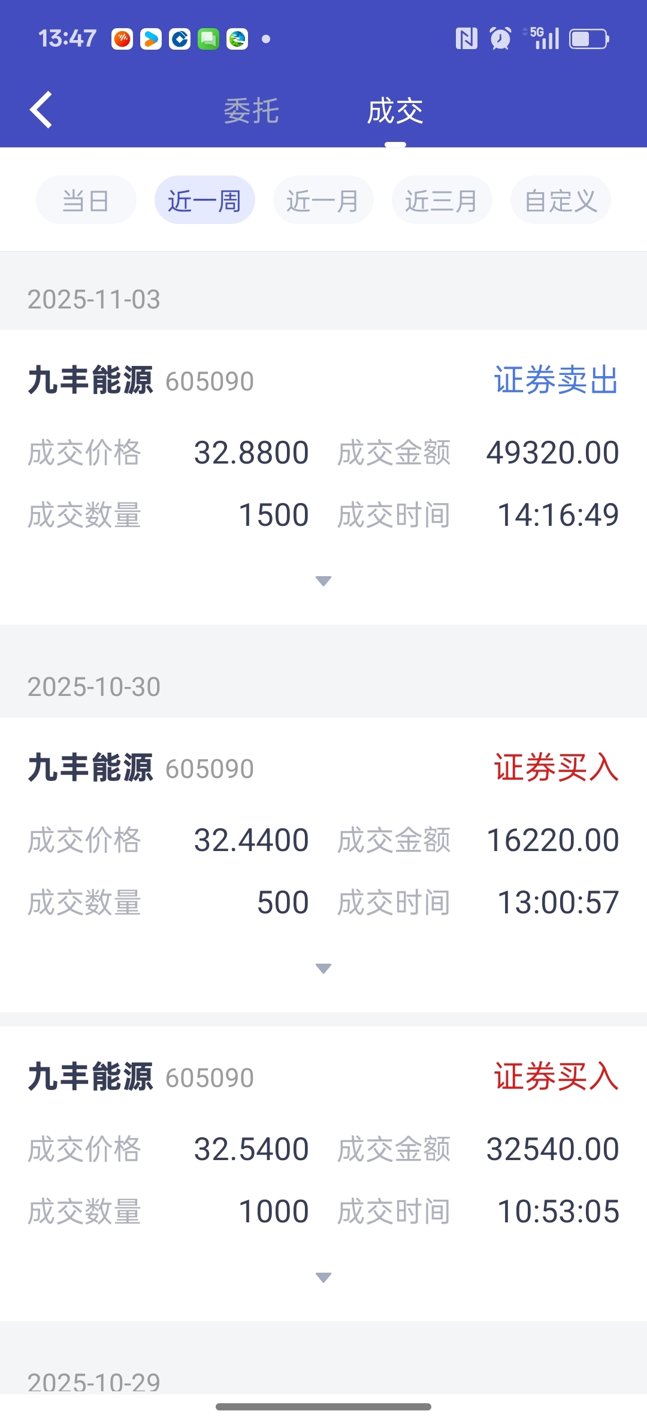Image resolution: width=647 pixels, height=1423 pixels.
Task: Select the 近一月 filter chip
Action: (323, 200)
